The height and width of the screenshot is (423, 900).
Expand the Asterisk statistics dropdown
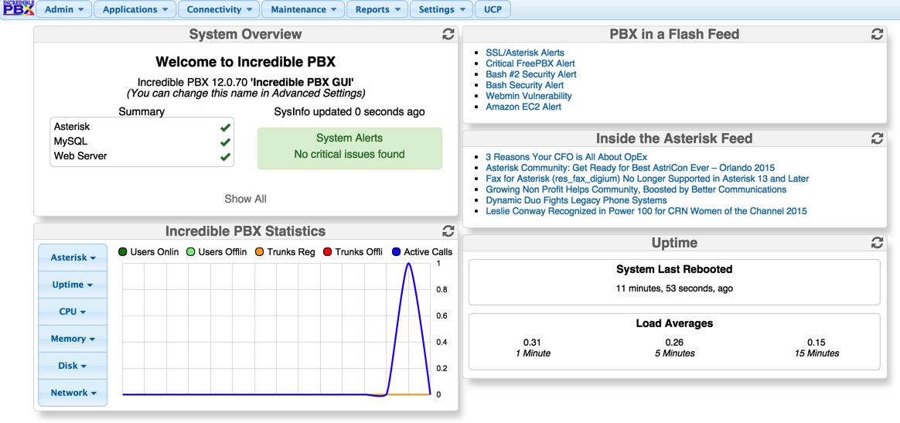click(73, 258)
